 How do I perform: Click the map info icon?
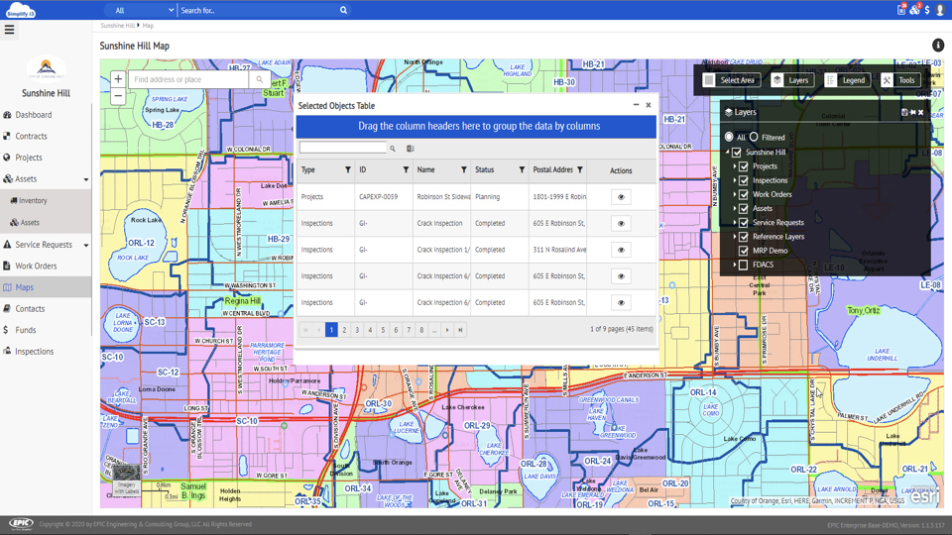pos(937,46)
